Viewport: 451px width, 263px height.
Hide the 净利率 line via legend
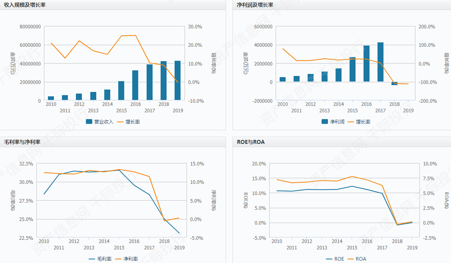(x=127, y=259)
